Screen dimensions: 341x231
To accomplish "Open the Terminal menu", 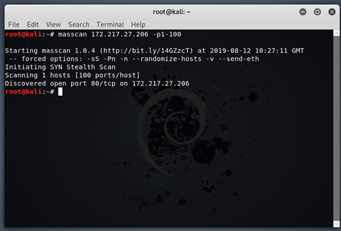I will (110, 24).
